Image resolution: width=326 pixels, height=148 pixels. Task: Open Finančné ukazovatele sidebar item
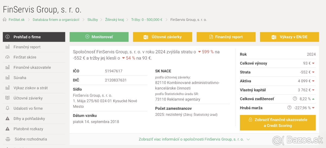point(34,67)
